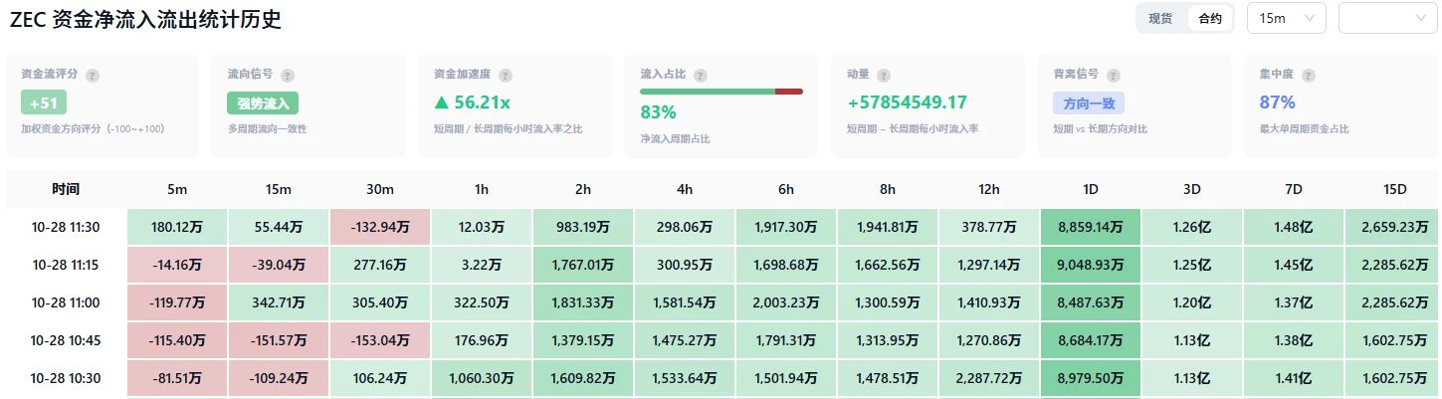The height and width of the screenshot is (399, 1442).
Task: Click the 4h column header
Action: pyautogui.click(x=685, y=189)
